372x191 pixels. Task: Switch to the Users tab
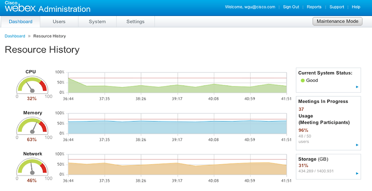59,22
